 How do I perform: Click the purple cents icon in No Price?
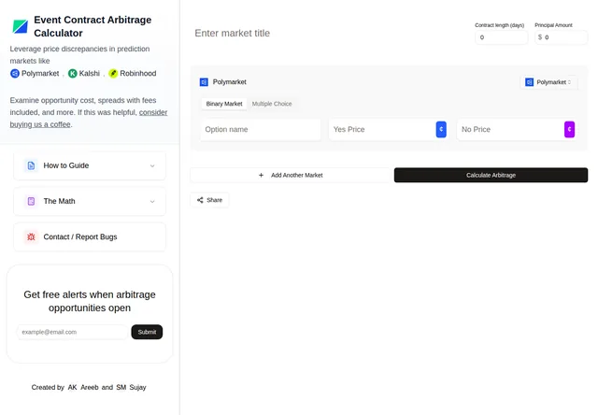[569, 129]
